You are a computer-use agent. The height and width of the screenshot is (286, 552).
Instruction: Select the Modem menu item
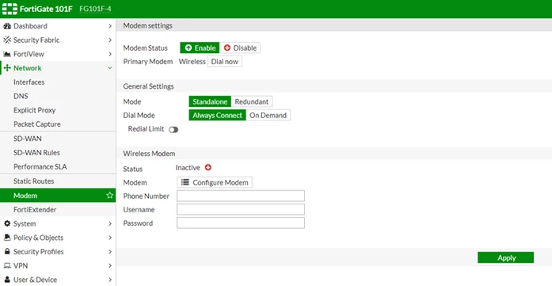[x=58, y=196]
